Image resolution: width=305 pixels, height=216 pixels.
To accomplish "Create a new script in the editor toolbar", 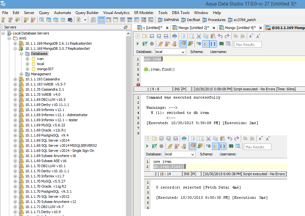I will [138, 36].
